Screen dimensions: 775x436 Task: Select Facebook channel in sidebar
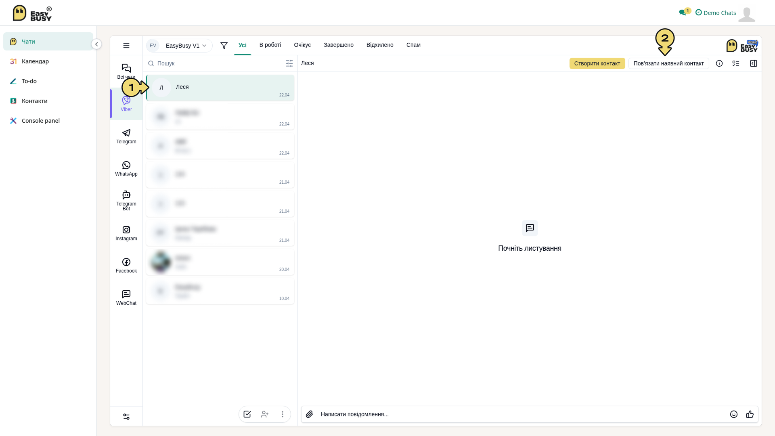click(x=126, y=266)
